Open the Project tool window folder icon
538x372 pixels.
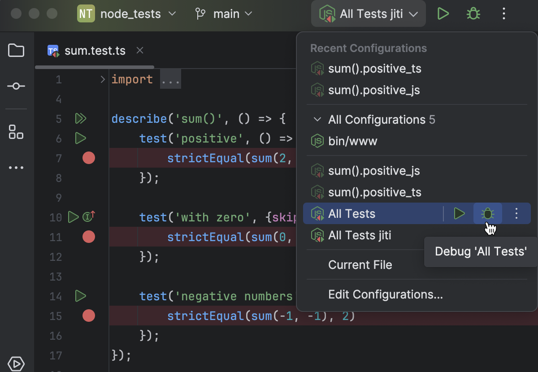tap(16, 50)
